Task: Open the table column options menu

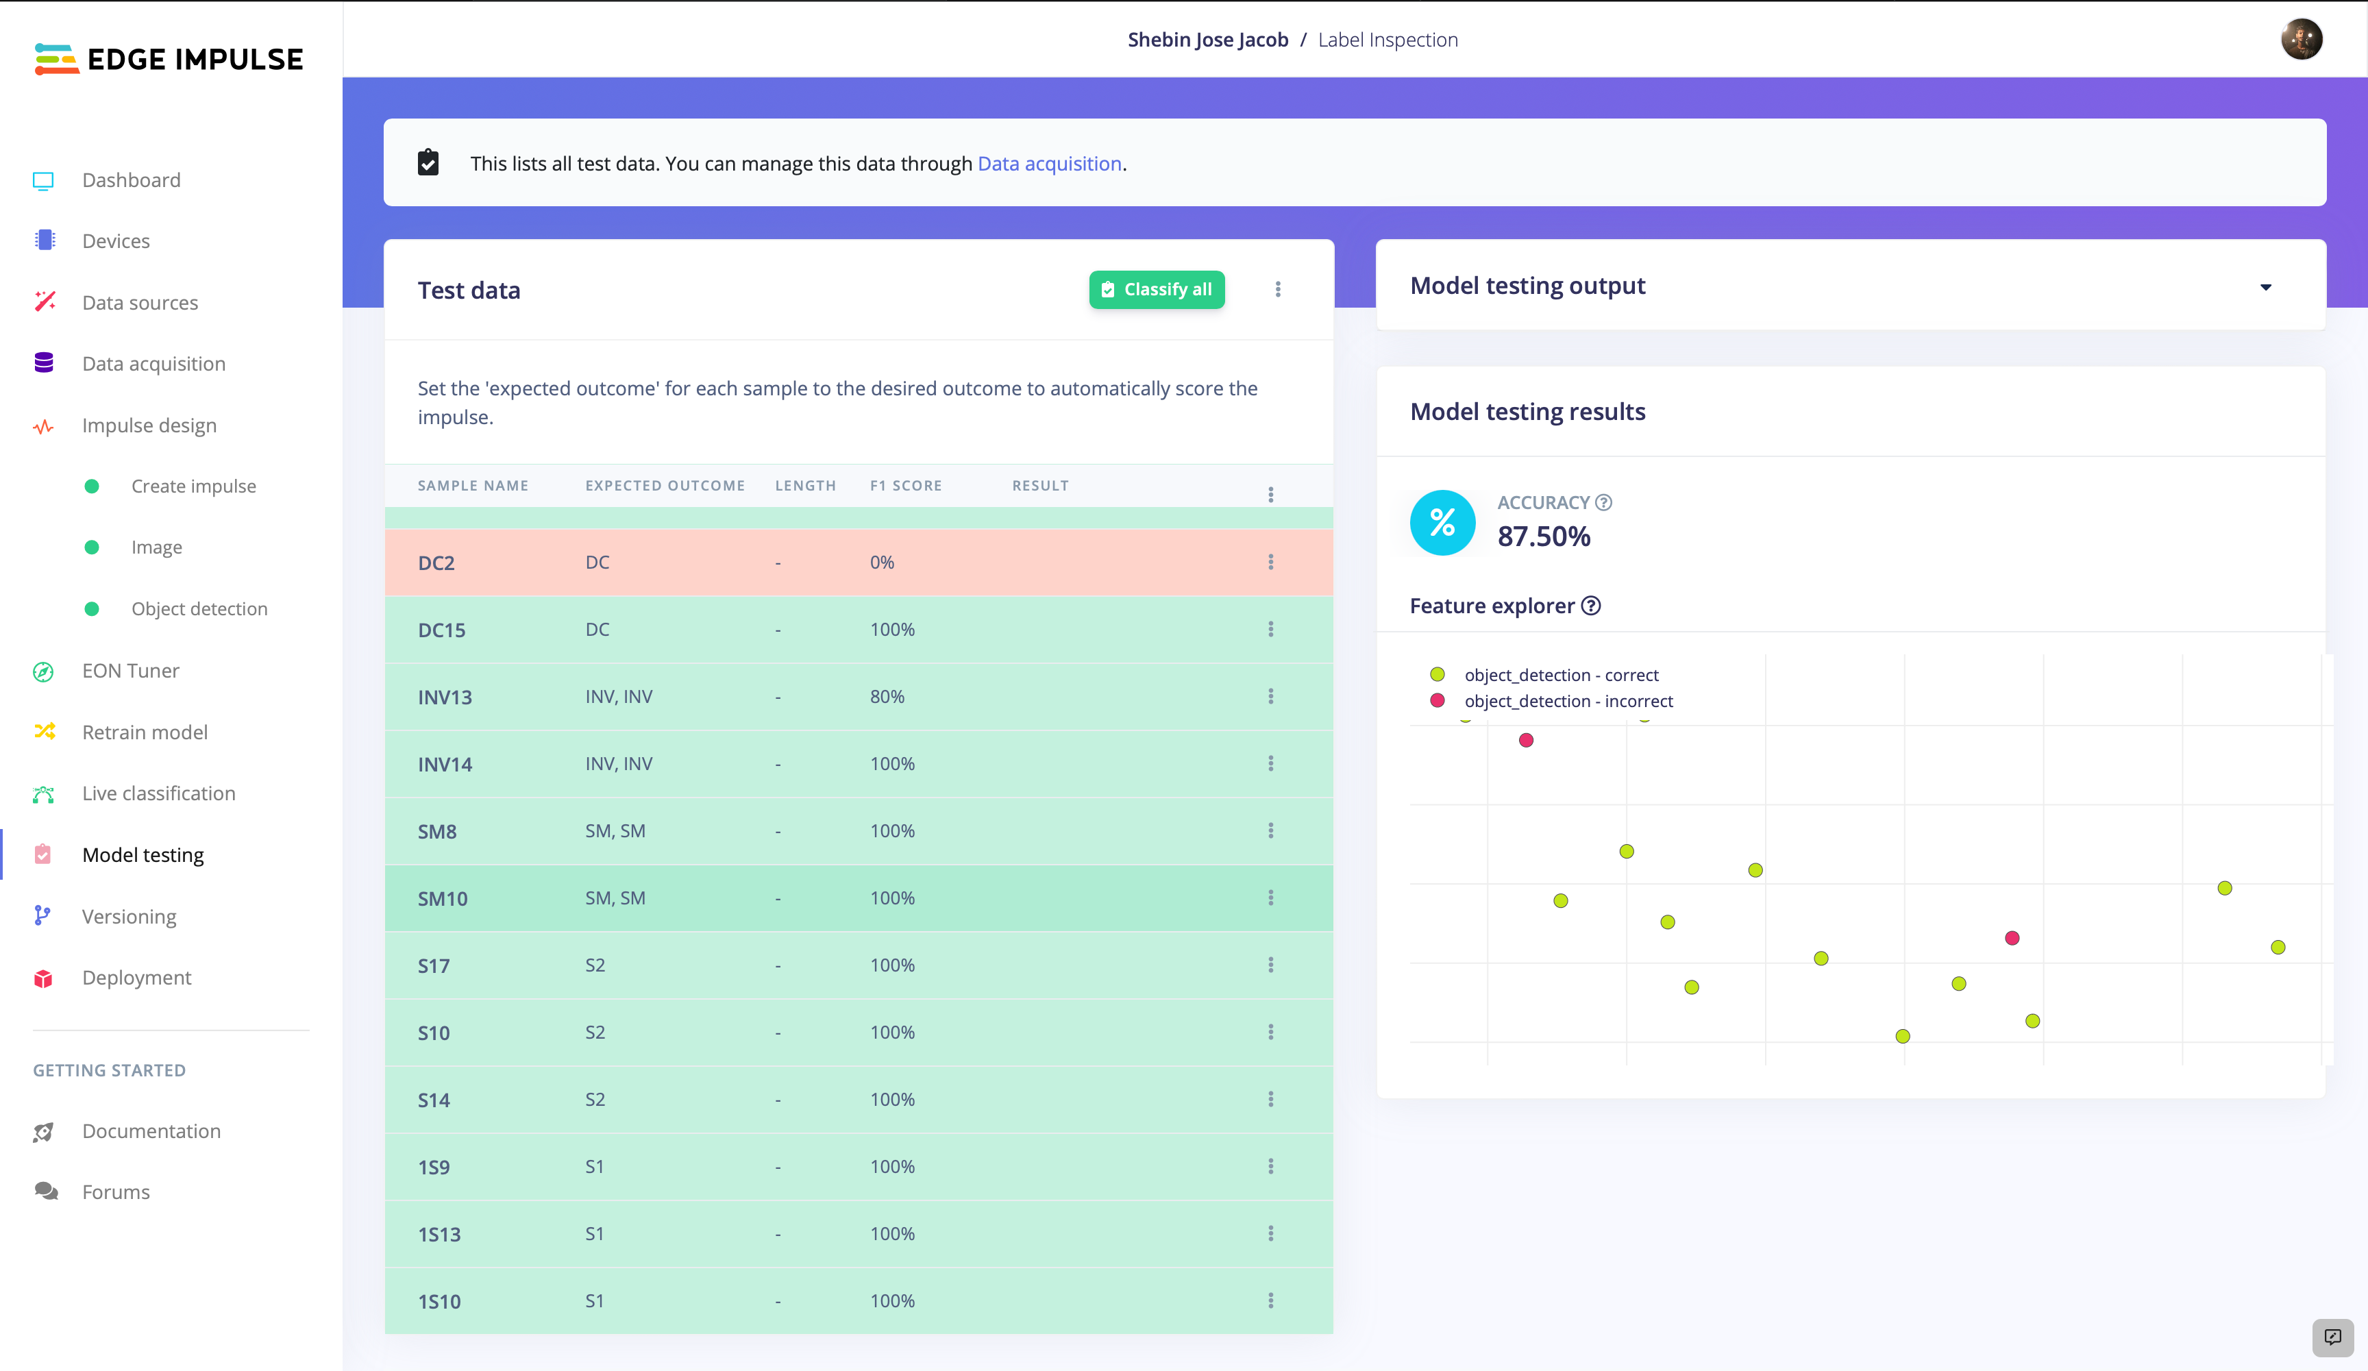Action: [x=1270, y=494]
